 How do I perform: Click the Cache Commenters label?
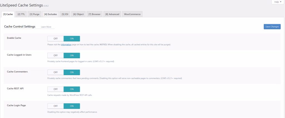tap(17, 72)
